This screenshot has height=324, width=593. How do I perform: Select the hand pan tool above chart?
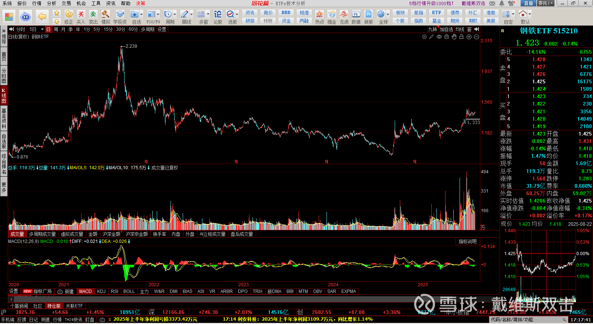454,37
